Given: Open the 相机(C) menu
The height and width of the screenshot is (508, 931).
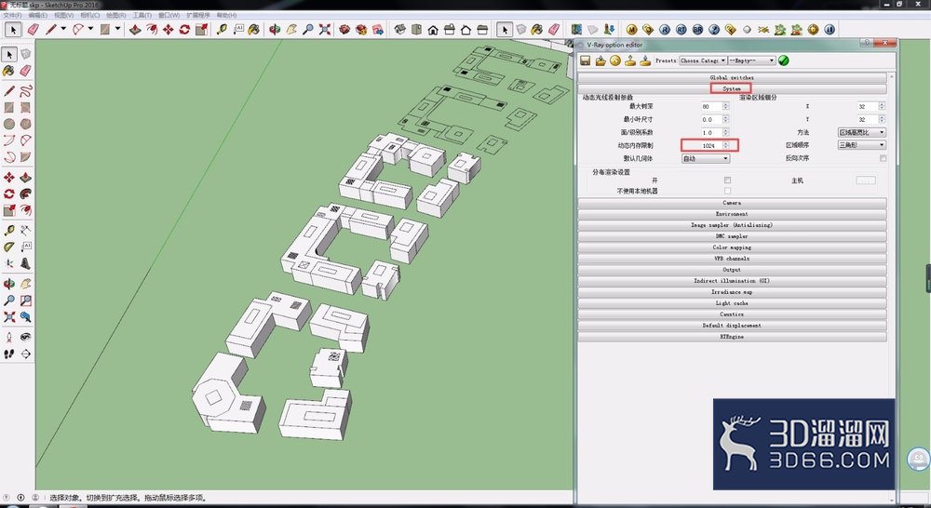Looking at the screenshot, I should (x=89, y=15).
